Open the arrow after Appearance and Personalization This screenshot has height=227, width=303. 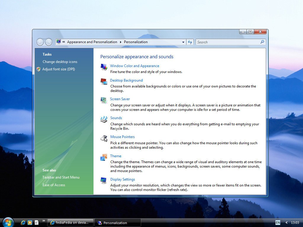click(x=121, y=42)
